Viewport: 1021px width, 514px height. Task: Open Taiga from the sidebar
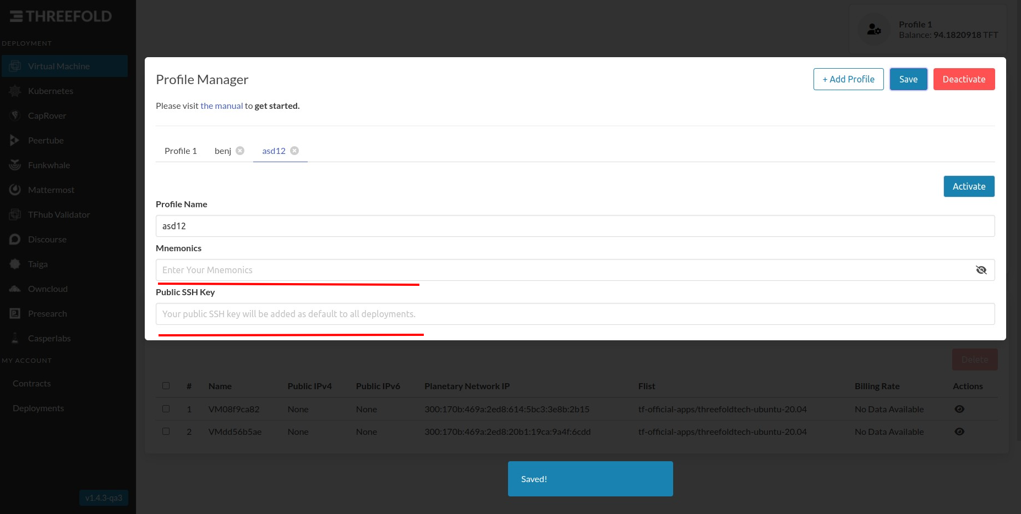(15, 264)
